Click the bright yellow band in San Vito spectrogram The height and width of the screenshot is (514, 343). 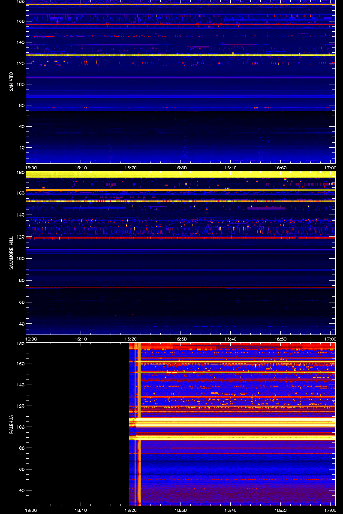coord(181,55)
